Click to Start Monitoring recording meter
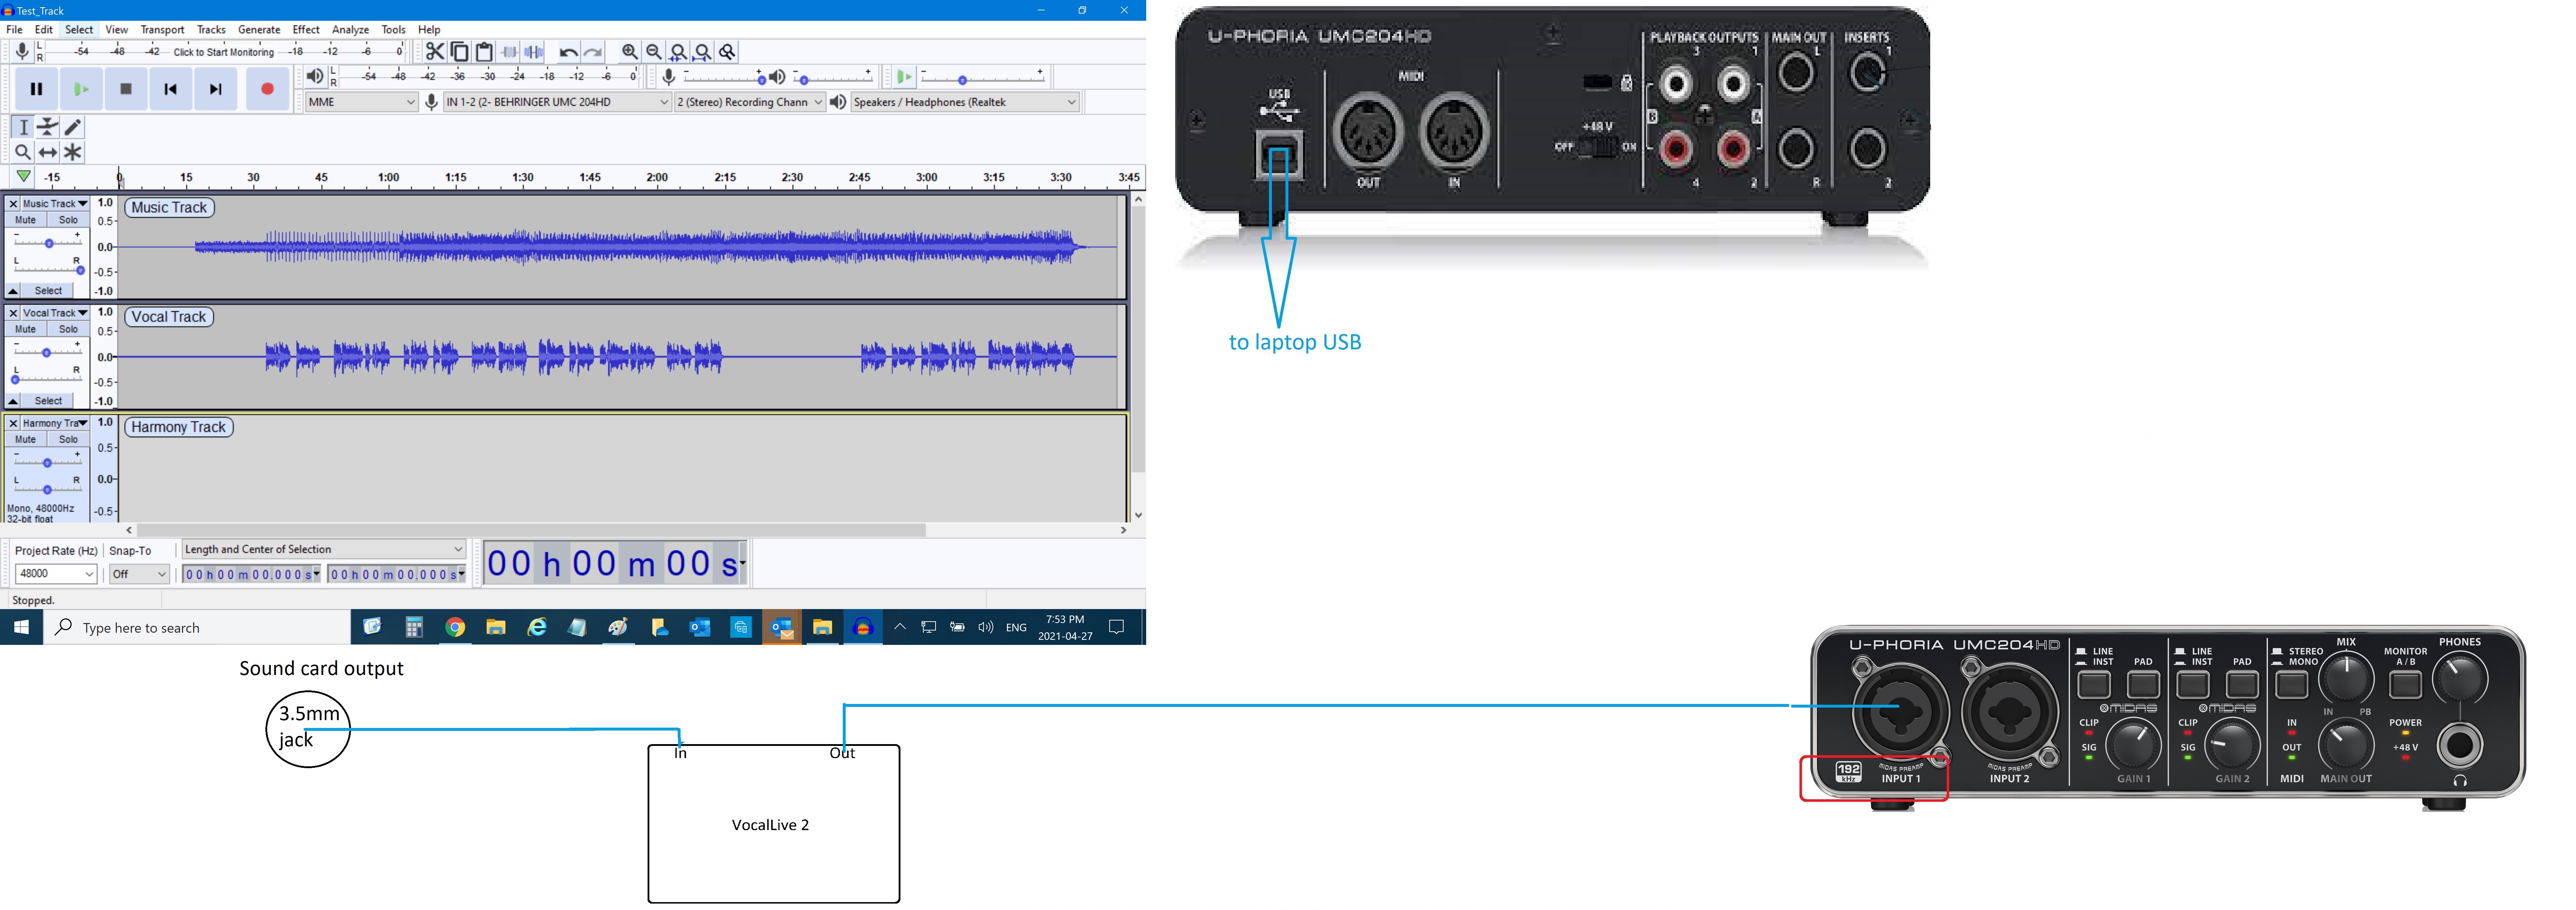Viewport: 2576px width, 910px height. point(224,52)
